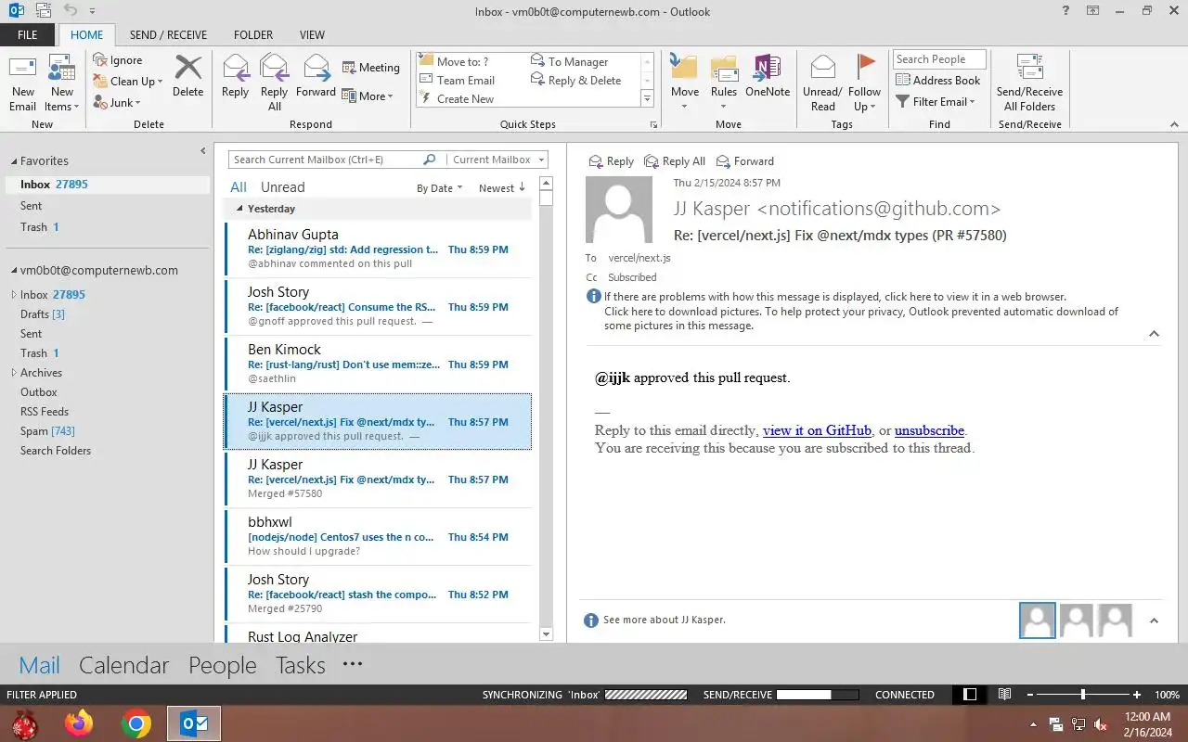1188x742 pixels.
Task: Open Outlook Help question mark
Action: point(1065,11)
